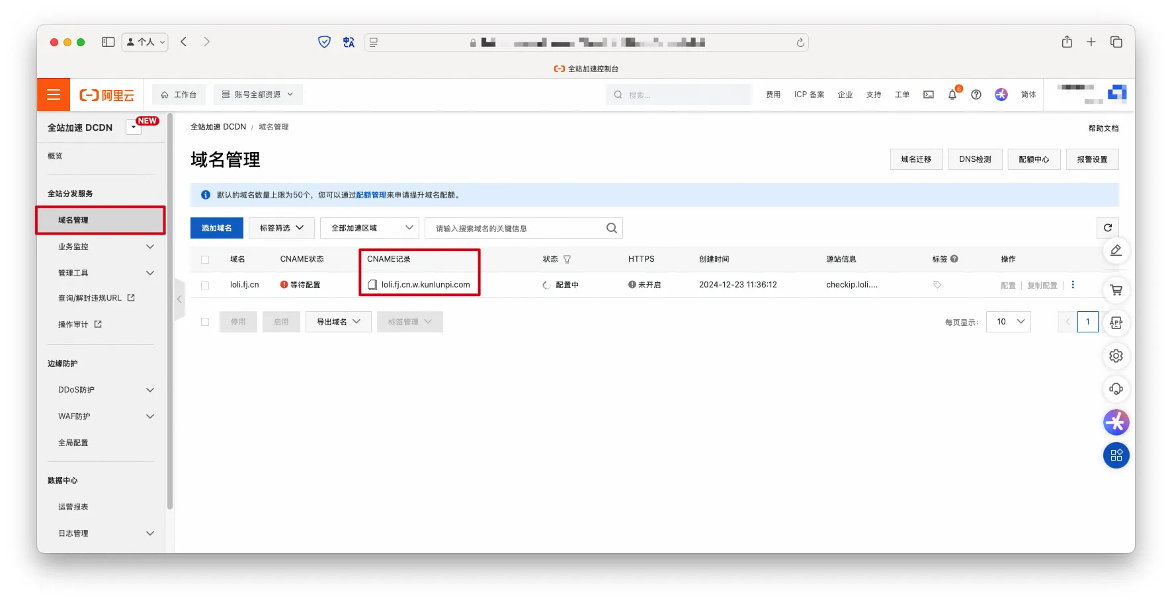1172x602 pixels.
Task: Open the Cloud Shell terminal icon
Action: pyautogui.click(x=929, y=94)
